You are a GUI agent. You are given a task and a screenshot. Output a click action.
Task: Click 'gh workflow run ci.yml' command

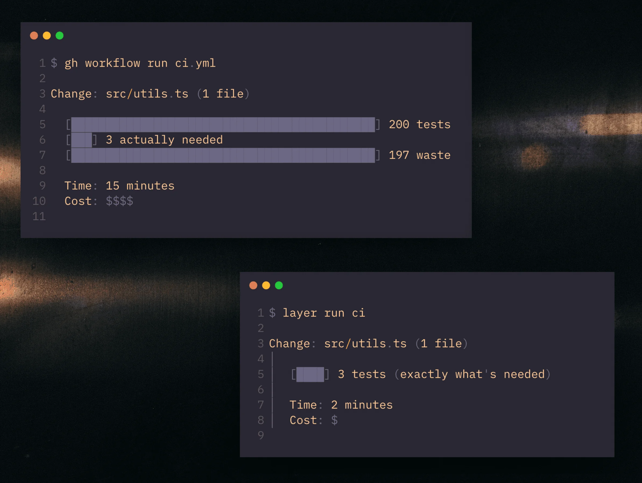tap(140, 63)
